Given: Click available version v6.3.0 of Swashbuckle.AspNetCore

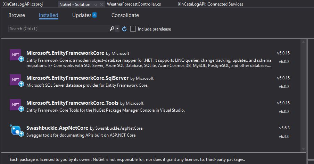Looking at the screenshot, I should pyautogui.click(x=284, y=137).
